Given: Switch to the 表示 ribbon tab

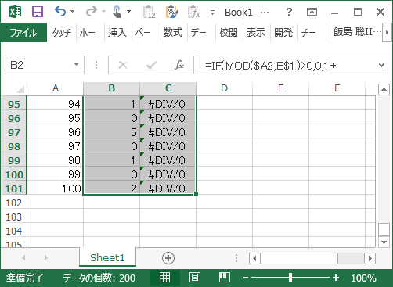Looking at the screenshot, I should pos(256,33).
